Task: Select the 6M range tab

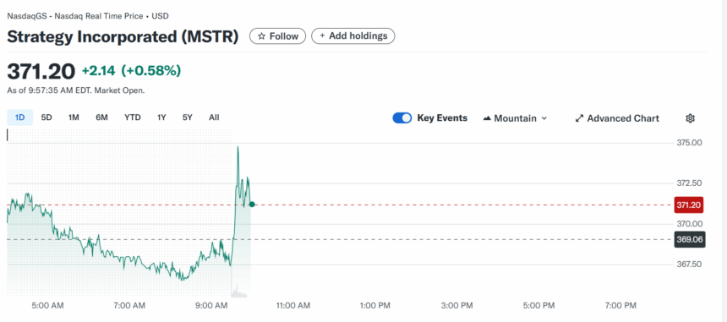Action: click(101, 117)
